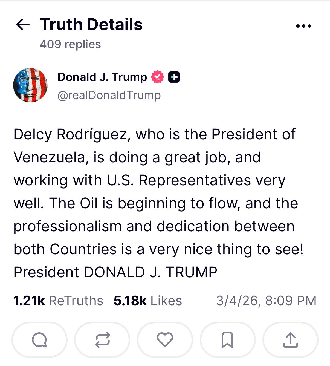Click the dark plus badge icon
The height and width of the screenshot is (366, 330).
pyautogui.click(x=174, y=77)
